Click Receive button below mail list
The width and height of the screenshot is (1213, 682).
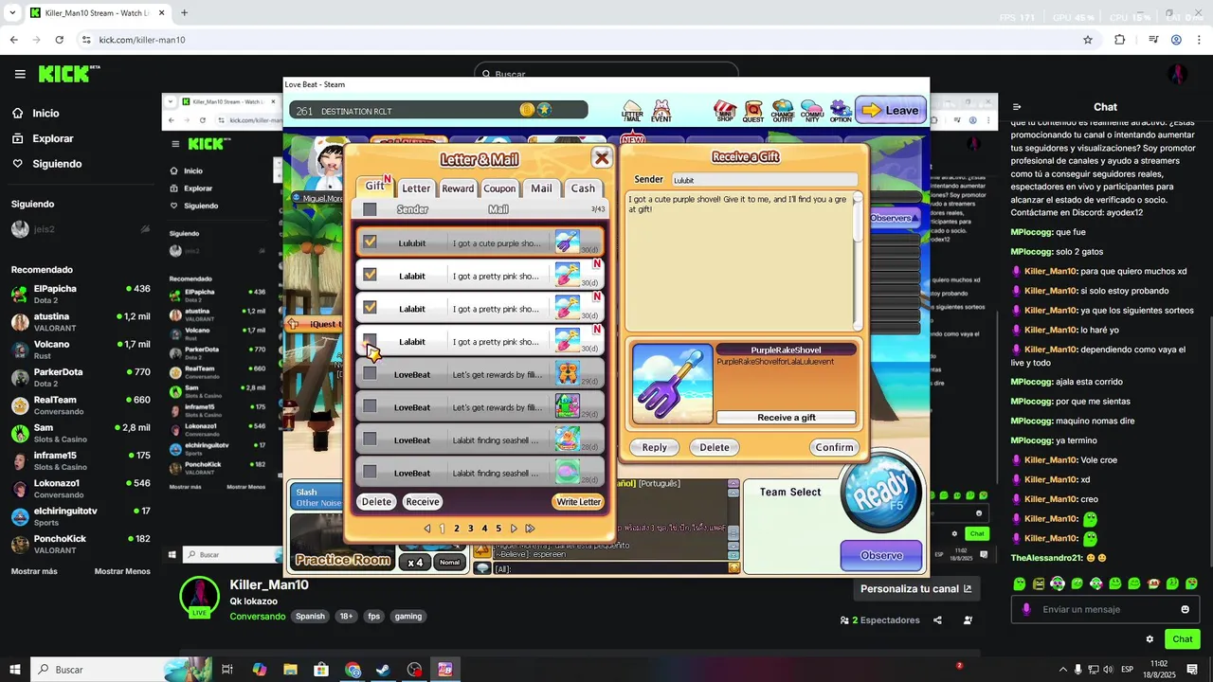pos(423,502)
